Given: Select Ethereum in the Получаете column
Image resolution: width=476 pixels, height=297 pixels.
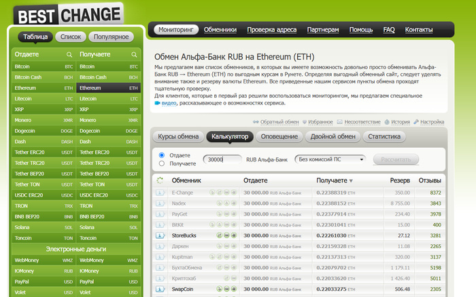Looking at the screenshot, I should coord(108,87).
